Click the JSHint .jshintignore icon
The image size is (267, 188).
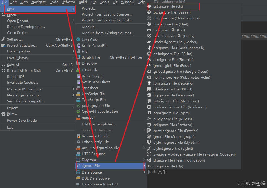[x=149, y=89]
